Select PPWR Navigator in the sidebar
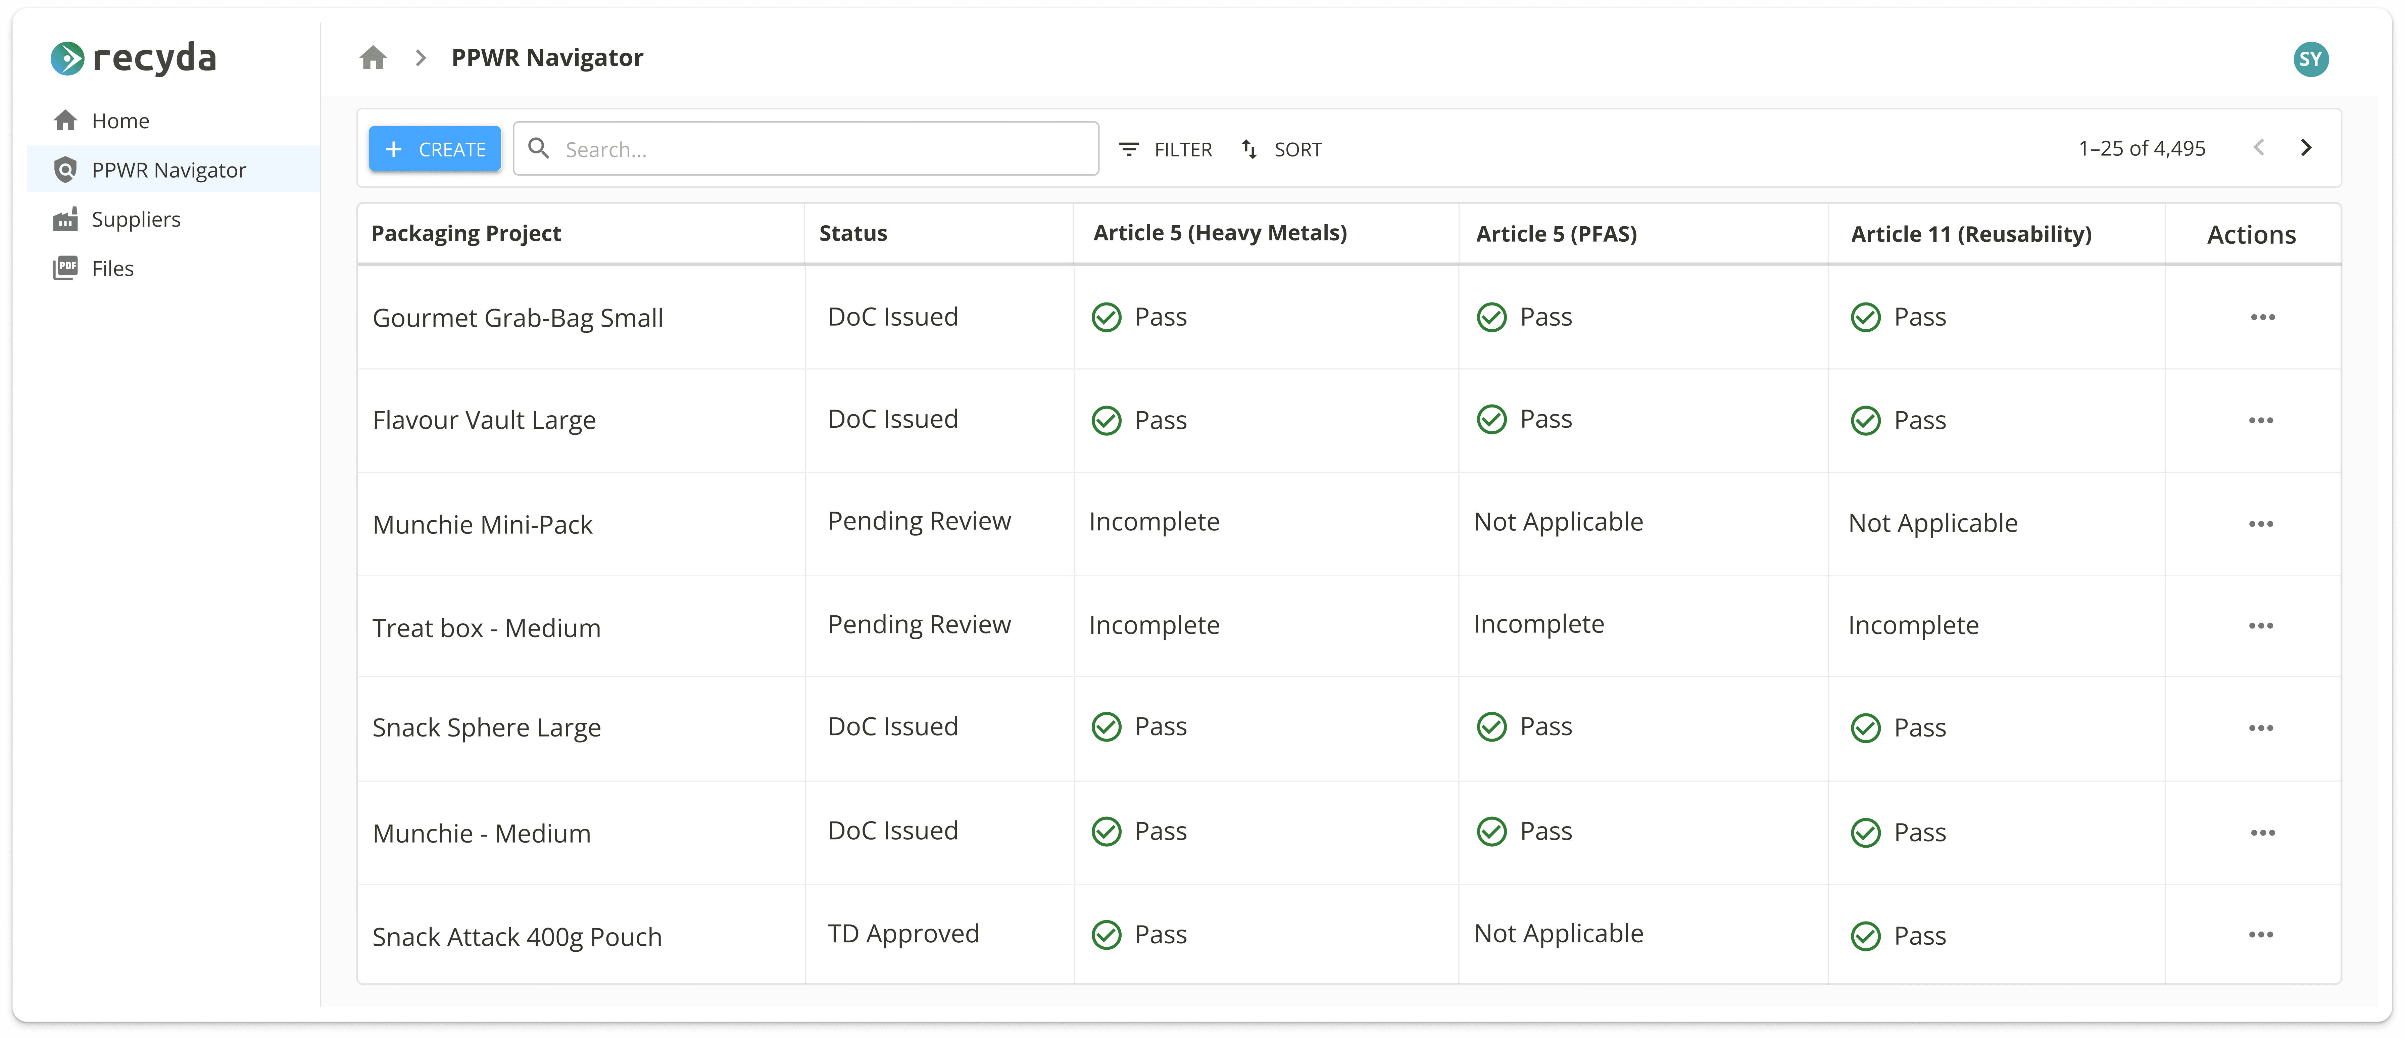 click(x=174, y=170)
